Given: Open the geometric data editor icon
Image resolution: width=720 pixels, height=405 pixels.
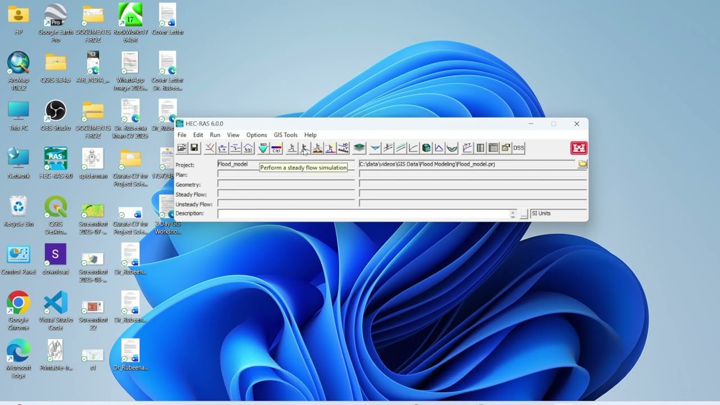Looking at the screenshot, I should pos(209,148).
